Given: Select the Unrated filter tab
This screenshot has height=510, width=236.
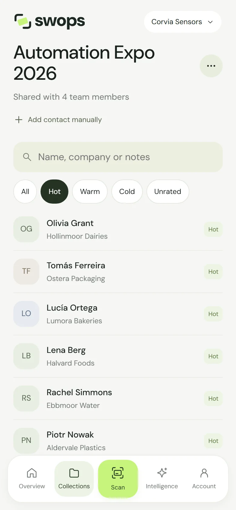Looking at the screenshot, I should (168, 192).
